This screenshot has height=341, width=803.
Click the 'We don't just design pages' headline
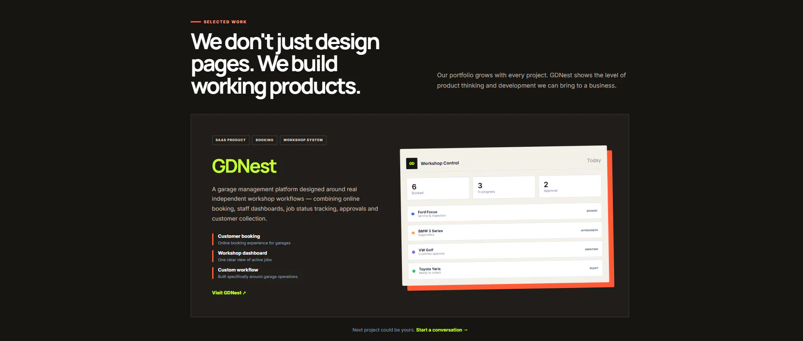coord(285,64)
